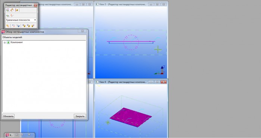Click the double yellow cubes icon in bottom row
261x138 pixels.
click(8, 26)
